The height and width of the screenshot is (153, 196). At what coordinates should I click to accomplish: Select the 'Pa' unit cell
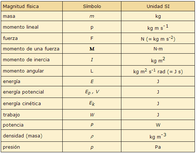158,147
